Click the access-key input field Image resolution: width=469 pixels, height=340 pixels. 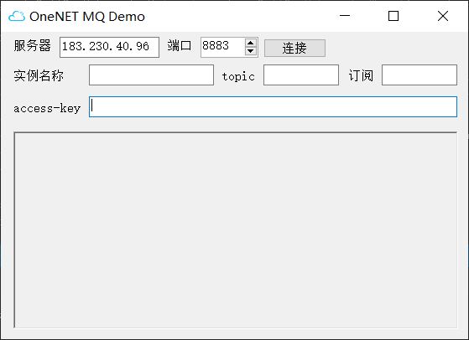coord(273,106)
